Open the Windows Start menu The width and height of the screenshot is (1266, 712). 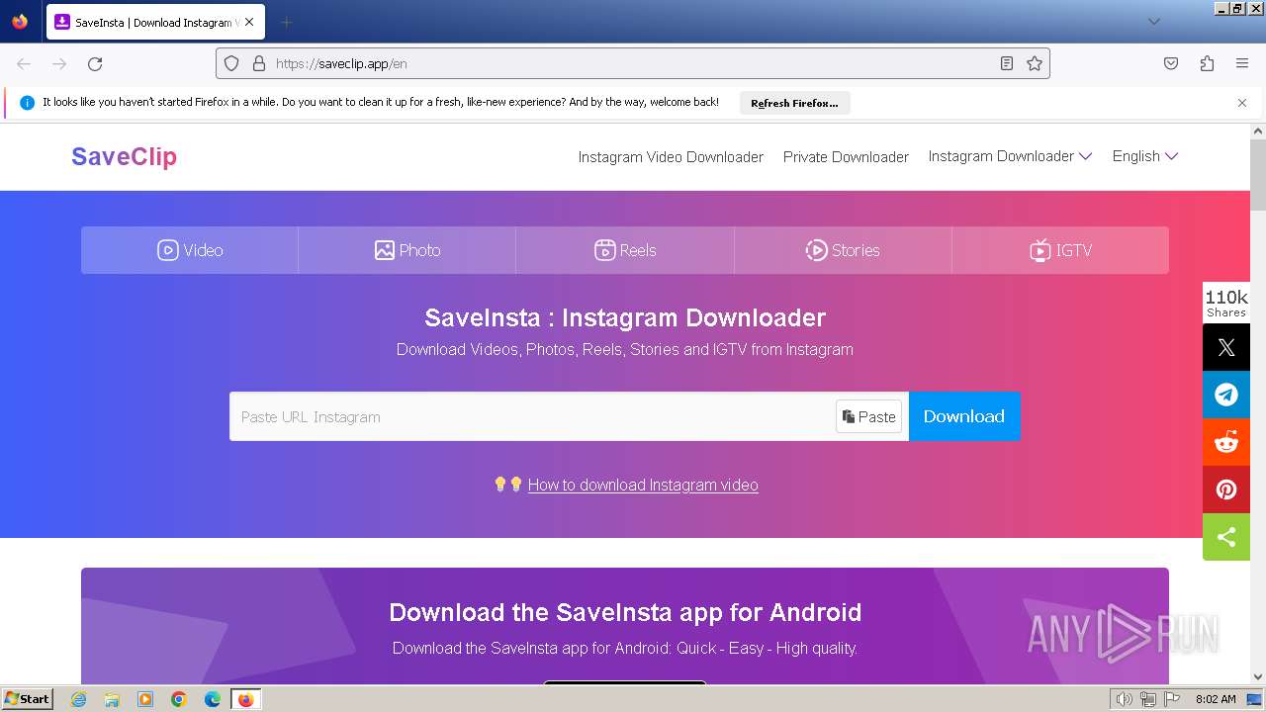(x=28, y=699)
